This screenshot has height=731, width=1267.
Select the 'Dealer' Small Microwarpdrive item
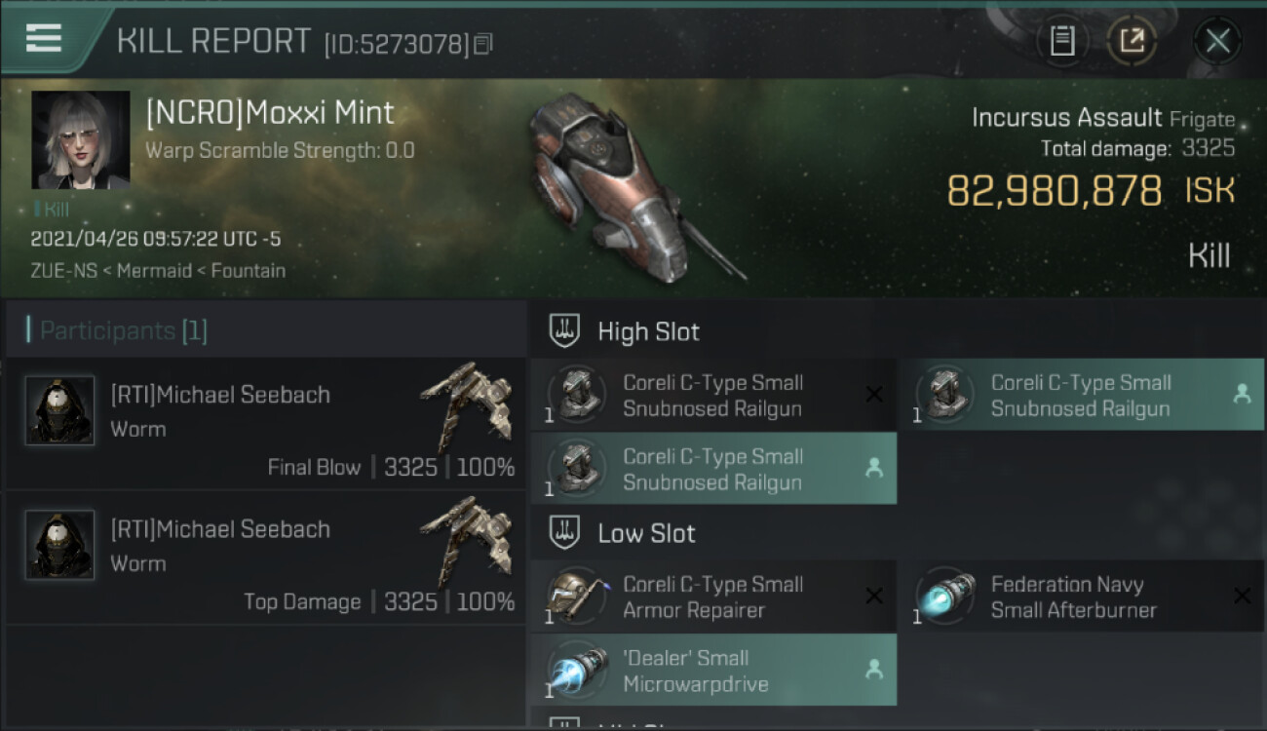[712, 670]
